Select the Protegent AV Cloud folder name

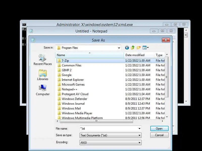[75, 94]
